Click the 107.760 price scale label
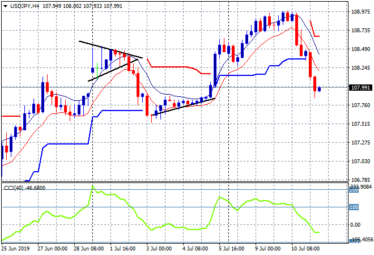 pyautogui.click(x=360, y=105)
